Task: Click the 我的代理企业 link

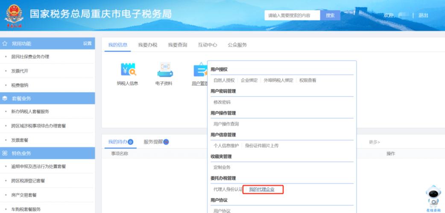Action: pyautogui.click(x=262, y=190)
